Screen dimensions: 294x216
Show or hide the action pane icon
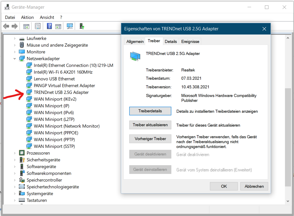coord(58,26)
